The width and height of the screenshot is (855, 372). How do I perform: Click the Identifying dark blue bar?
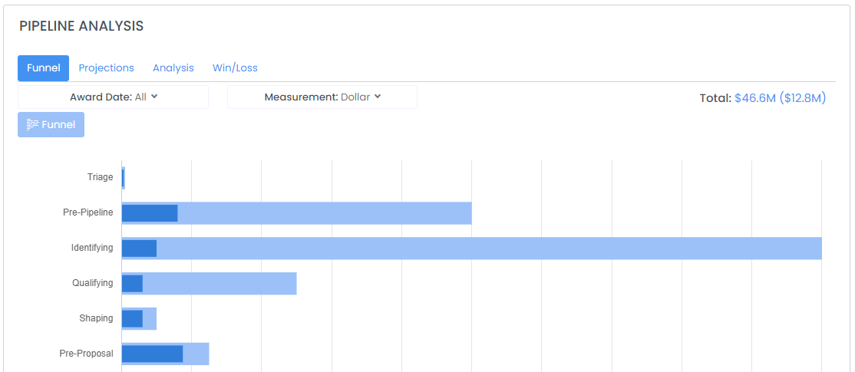click(x=139, y=249)
